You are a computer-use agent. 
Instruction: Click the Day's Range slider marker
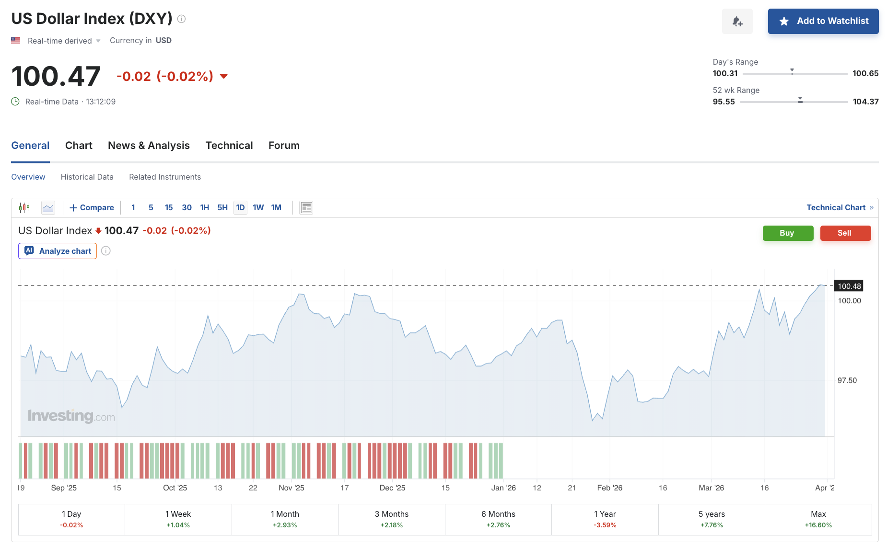[792, 71]
